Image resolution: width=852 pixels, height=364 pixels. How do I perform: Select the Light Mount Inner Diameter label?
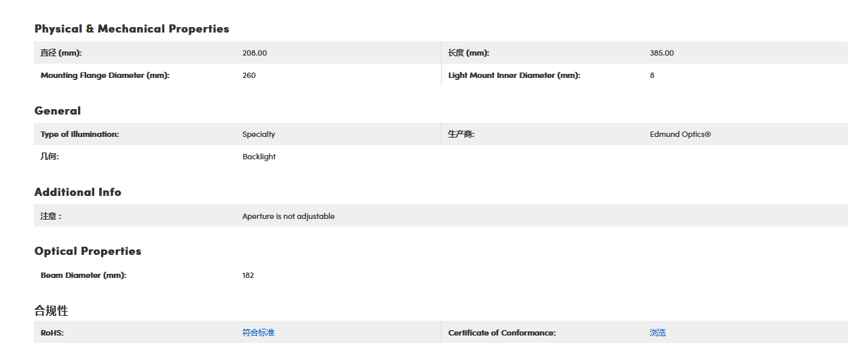click(x=514, y=75)
